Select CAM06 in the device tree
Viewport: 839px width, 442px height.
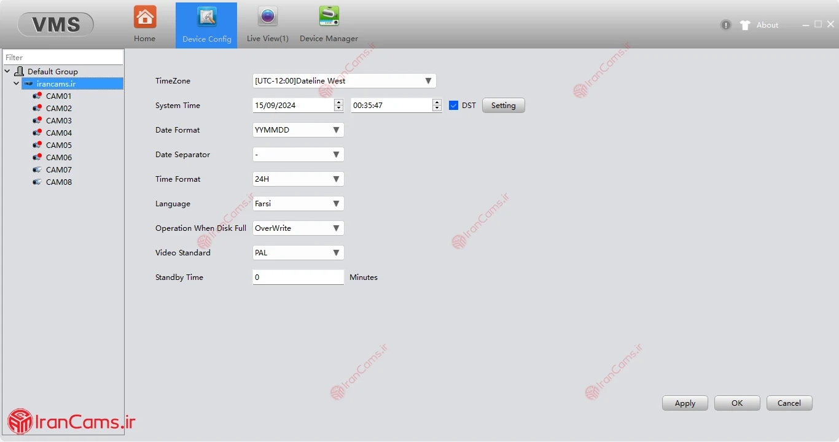coord(59,157)
